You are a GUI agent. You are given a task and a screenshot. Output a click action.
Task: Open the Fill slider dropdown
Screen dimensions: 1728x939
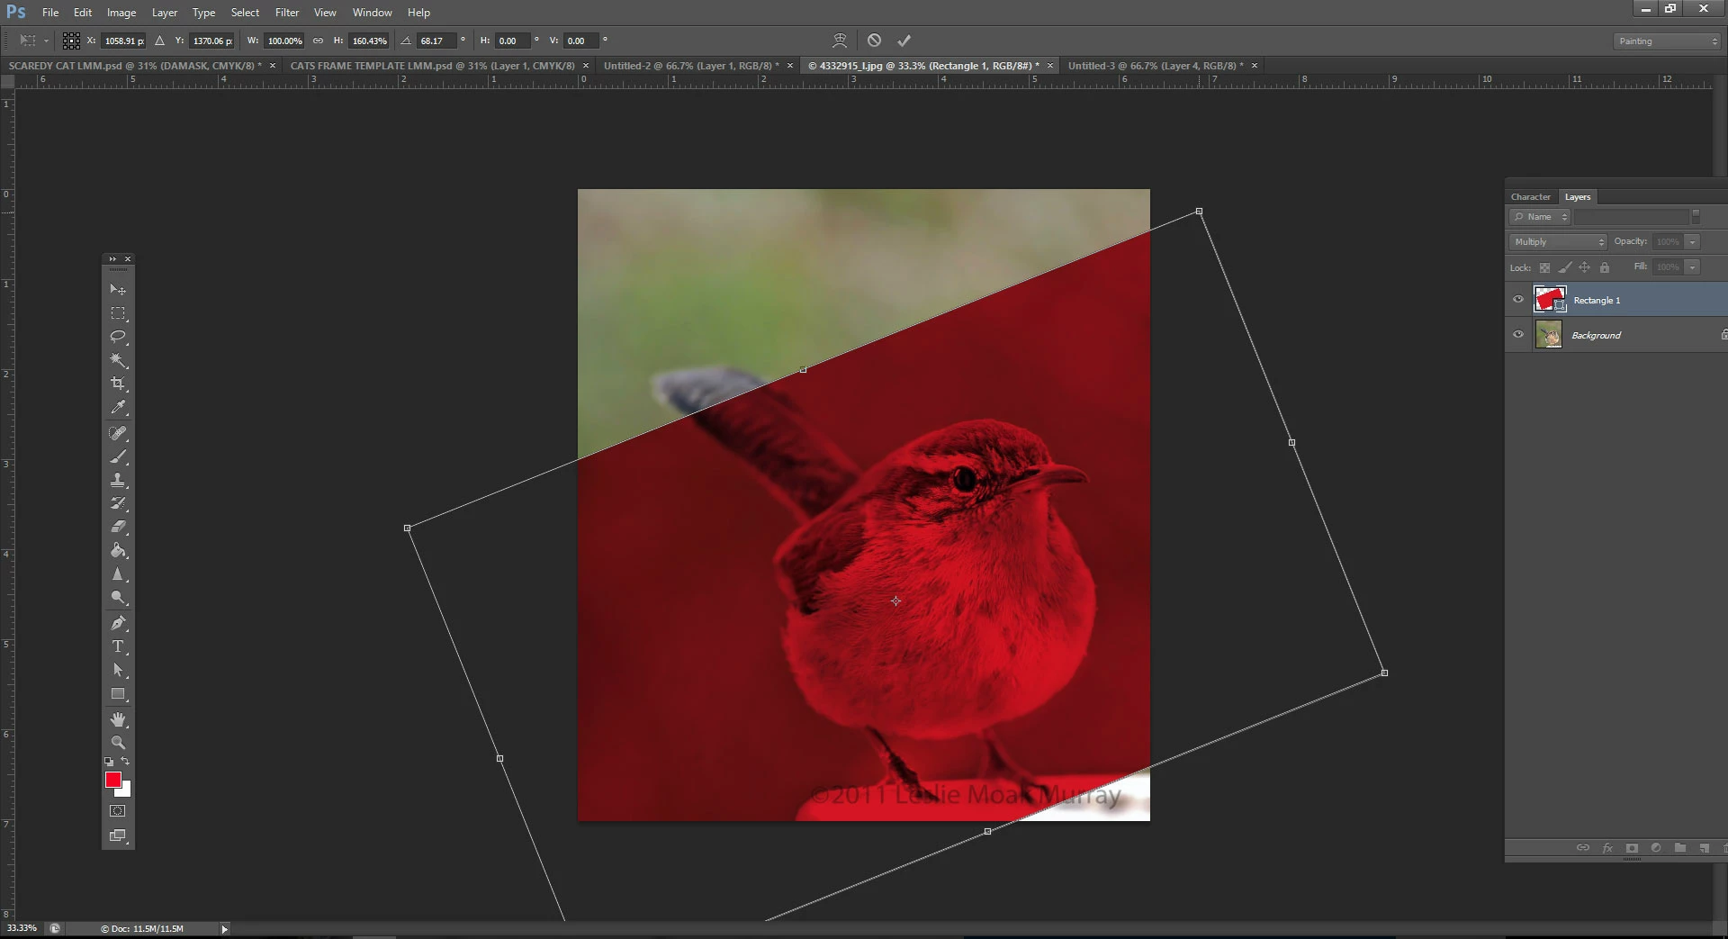coord(1692,267)
